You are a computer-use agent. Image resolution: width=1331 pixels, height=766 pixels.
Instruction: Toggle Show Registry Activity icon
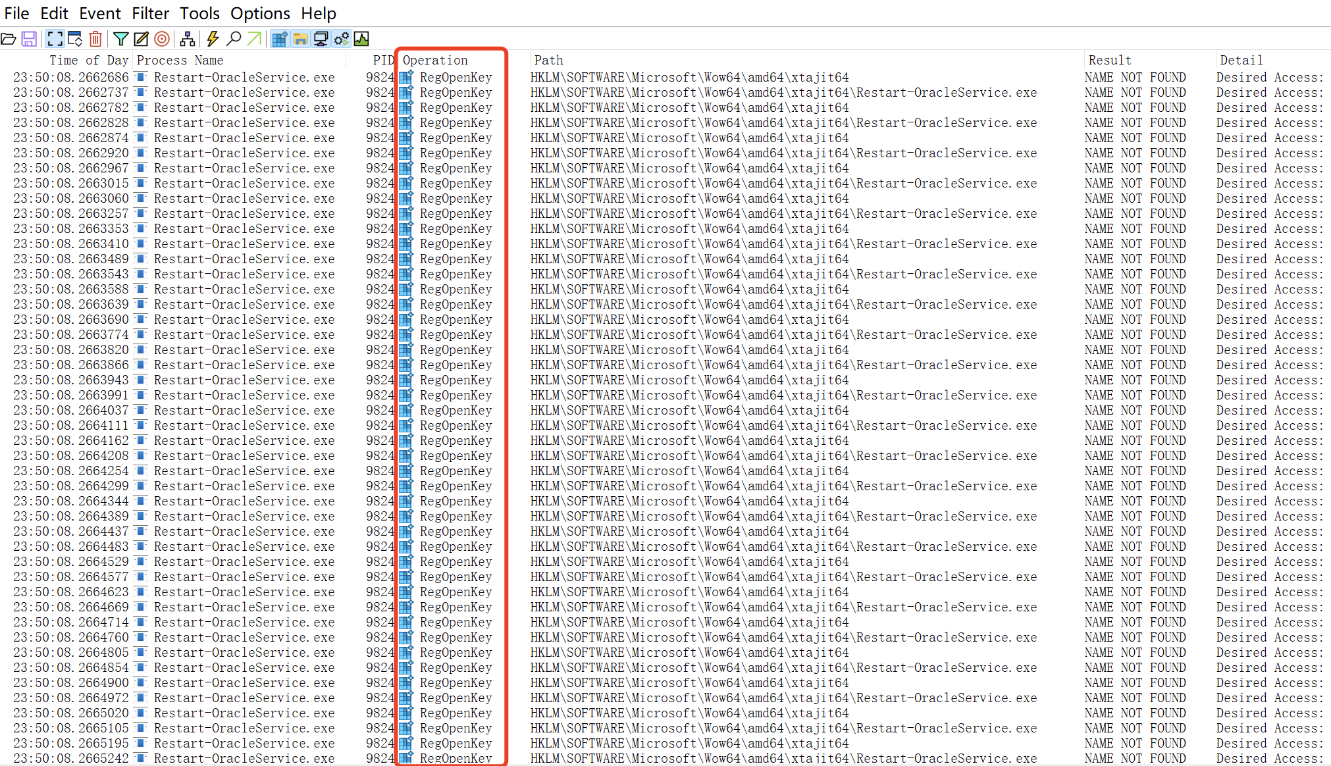(280, 39)
